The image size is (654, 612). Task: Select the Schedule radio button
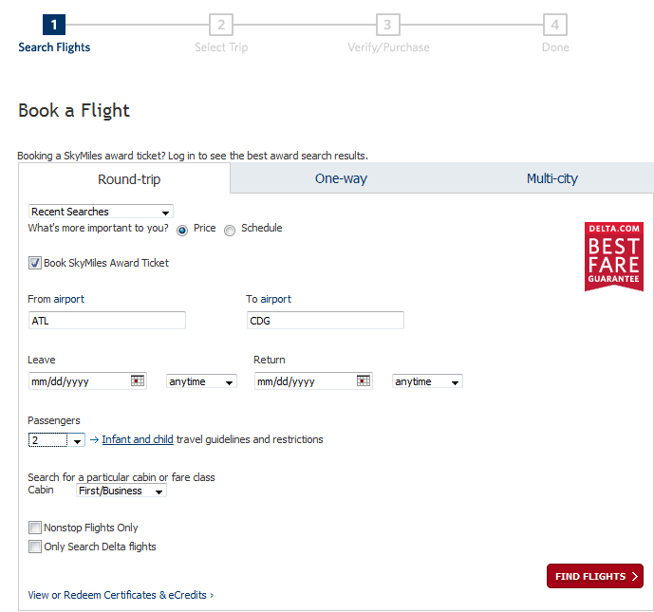pyautogui.click(x=230, y=230)
